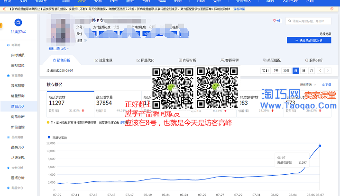
Task: Close the yellow notice banner
Action: 332,9
